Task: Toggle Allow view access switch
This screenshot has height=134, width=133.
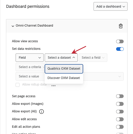Action: click(120, 41)
